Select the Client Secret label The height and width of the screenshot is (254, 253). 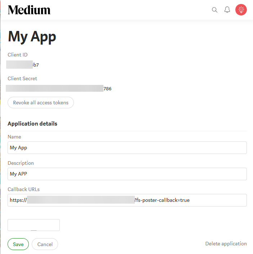[x=22, y=78]
